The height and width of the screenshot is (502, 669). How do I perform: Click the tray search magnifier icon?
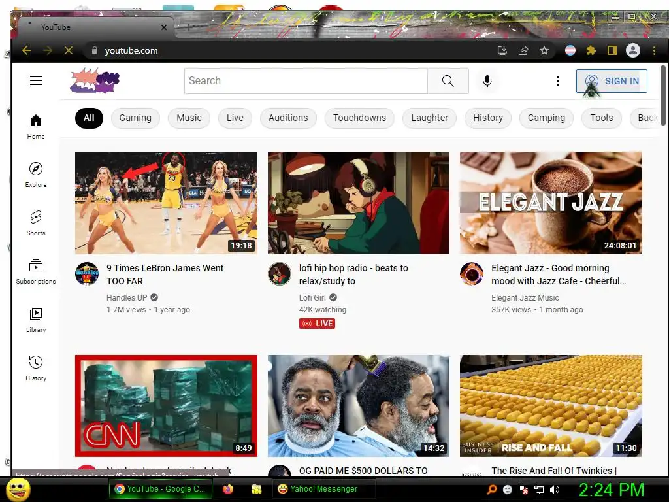[x=491, y=490]
